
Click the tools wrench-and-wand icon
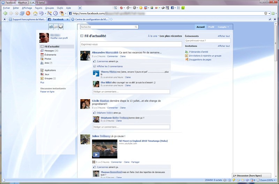50,13
